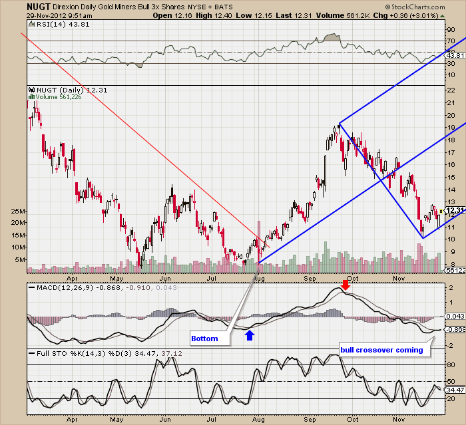Click the 'MACD(12,26,9) -0.868' legend text
This screenshot has width=466, height=425.
tap(79, 287)
